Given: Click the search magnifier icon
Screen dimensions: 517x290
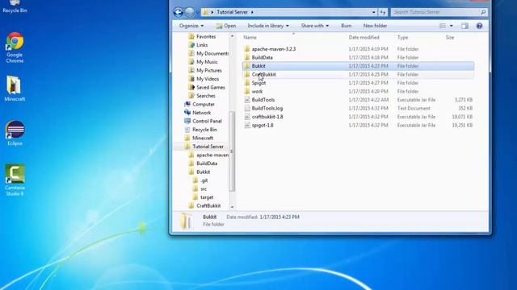Looking at the screenshot, I should coord(483,12).
